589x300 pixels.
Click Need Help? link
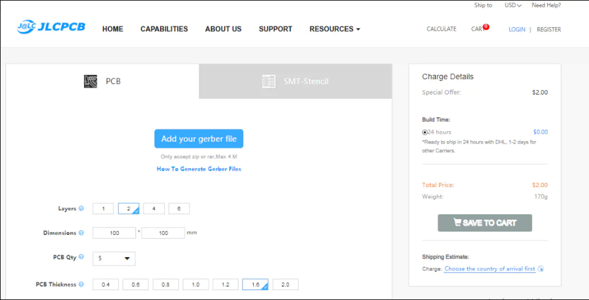[x=546, y=6]
